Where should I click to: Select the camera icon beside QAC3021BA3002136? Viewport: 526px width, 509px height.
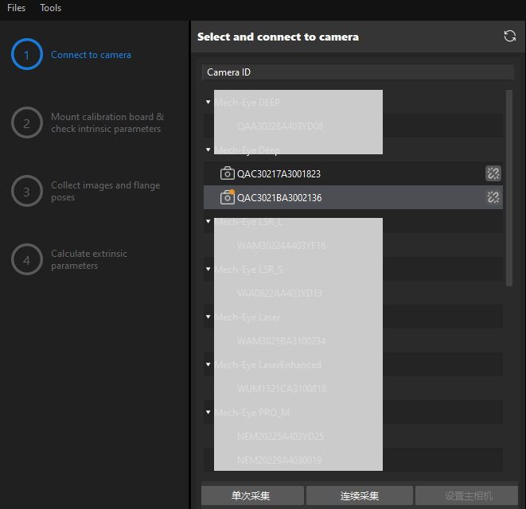point(227,197)
